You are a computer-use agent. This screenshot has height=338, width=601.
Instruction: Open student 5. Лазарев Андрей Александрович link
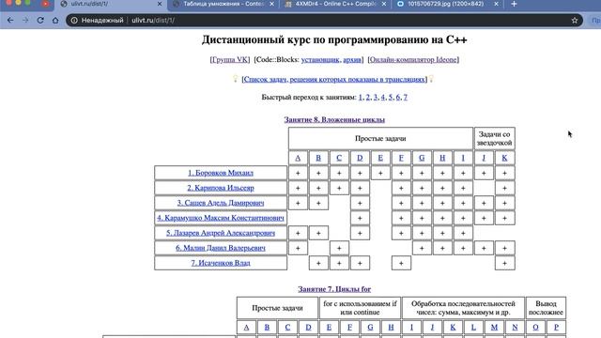click(221, 233)
